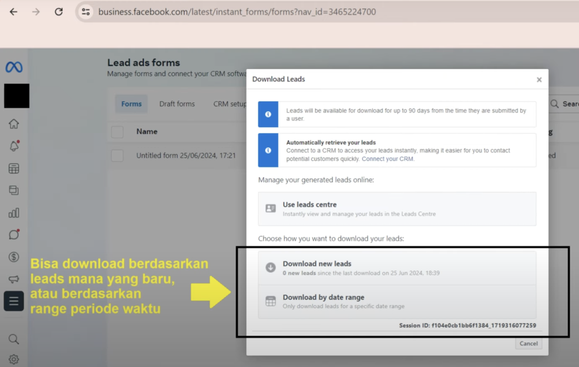This screenshot has height=367, width=579.
Task: Click the sidebar search magnifier icon
Action: (x=14, y=339)
